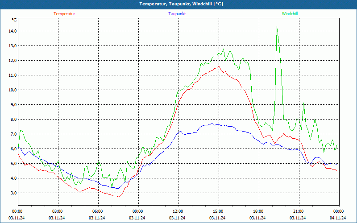Screen dimensions: 357x223
Task: Click the °C unit label on y-axis
Action: [14, 20]
